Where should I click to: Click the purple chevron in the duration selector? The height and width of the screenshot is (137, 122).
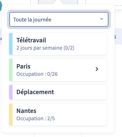(102, 19)
